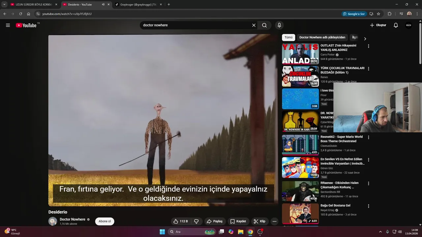Start voice search with the microphone
This screenshot has width=422, height=237.
(x=279, y=25)
